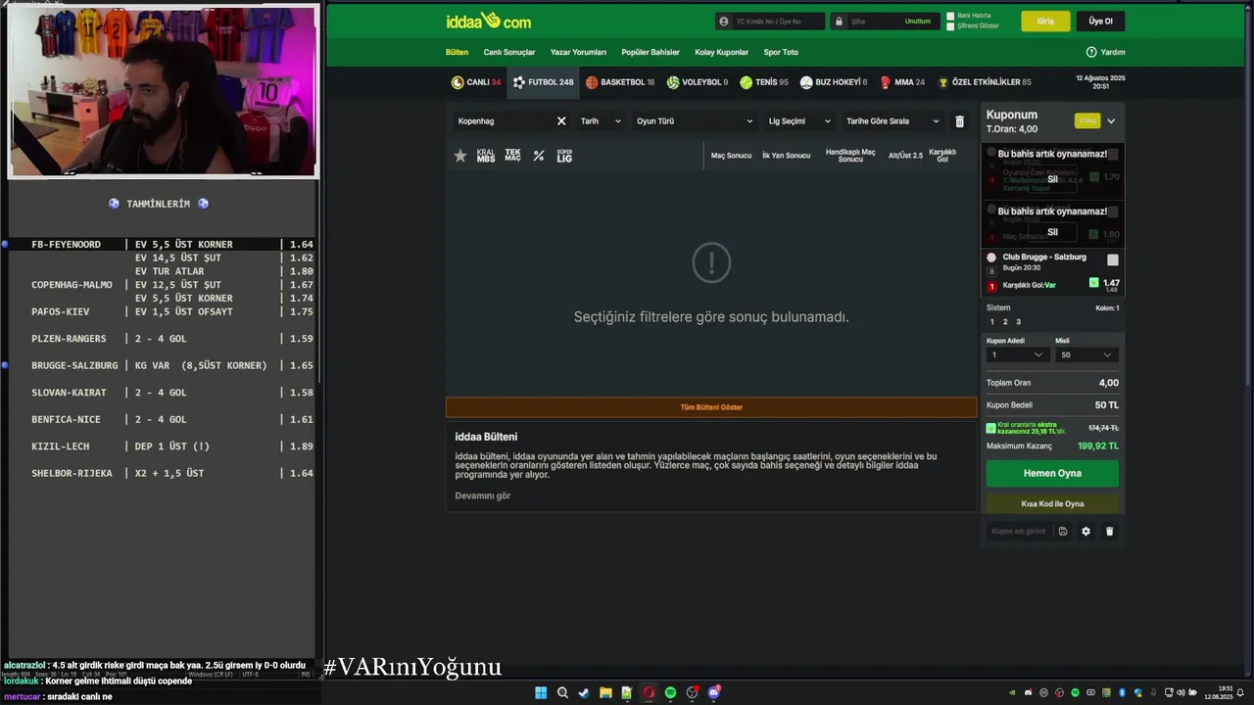Open the Windows Start menu

(541, 692)
